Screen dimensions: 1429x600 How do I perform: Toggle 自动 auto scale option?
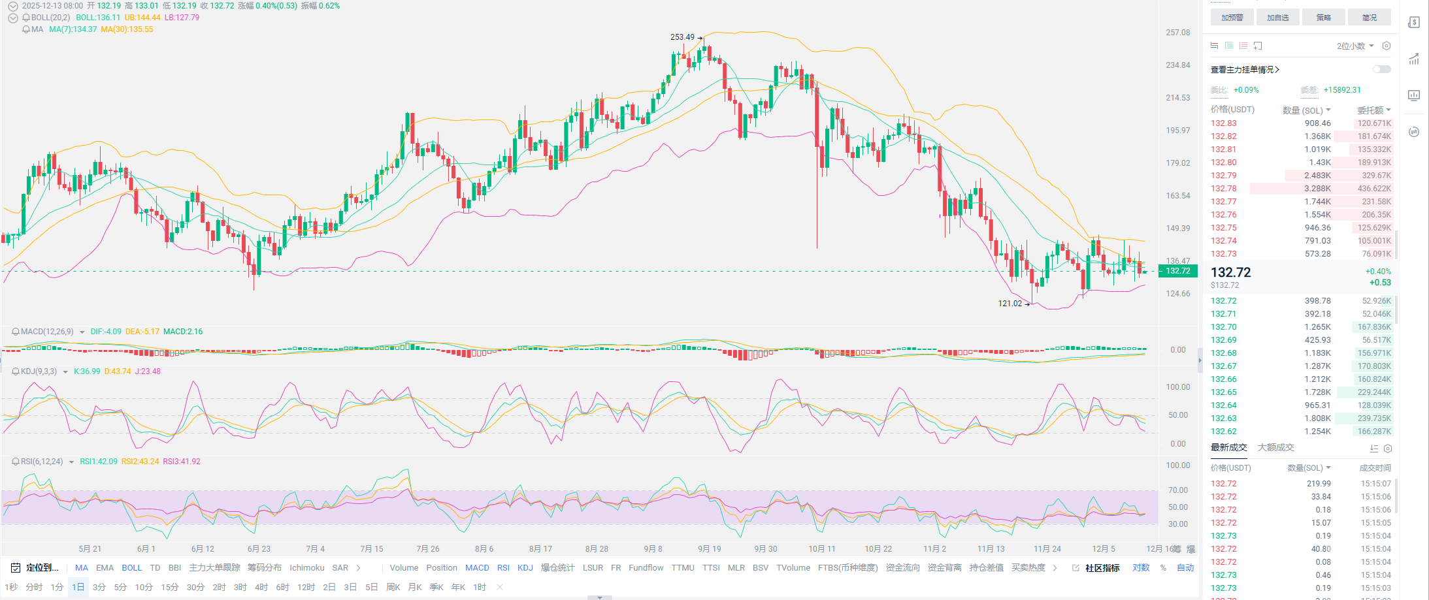click(x=1185, y=568)
